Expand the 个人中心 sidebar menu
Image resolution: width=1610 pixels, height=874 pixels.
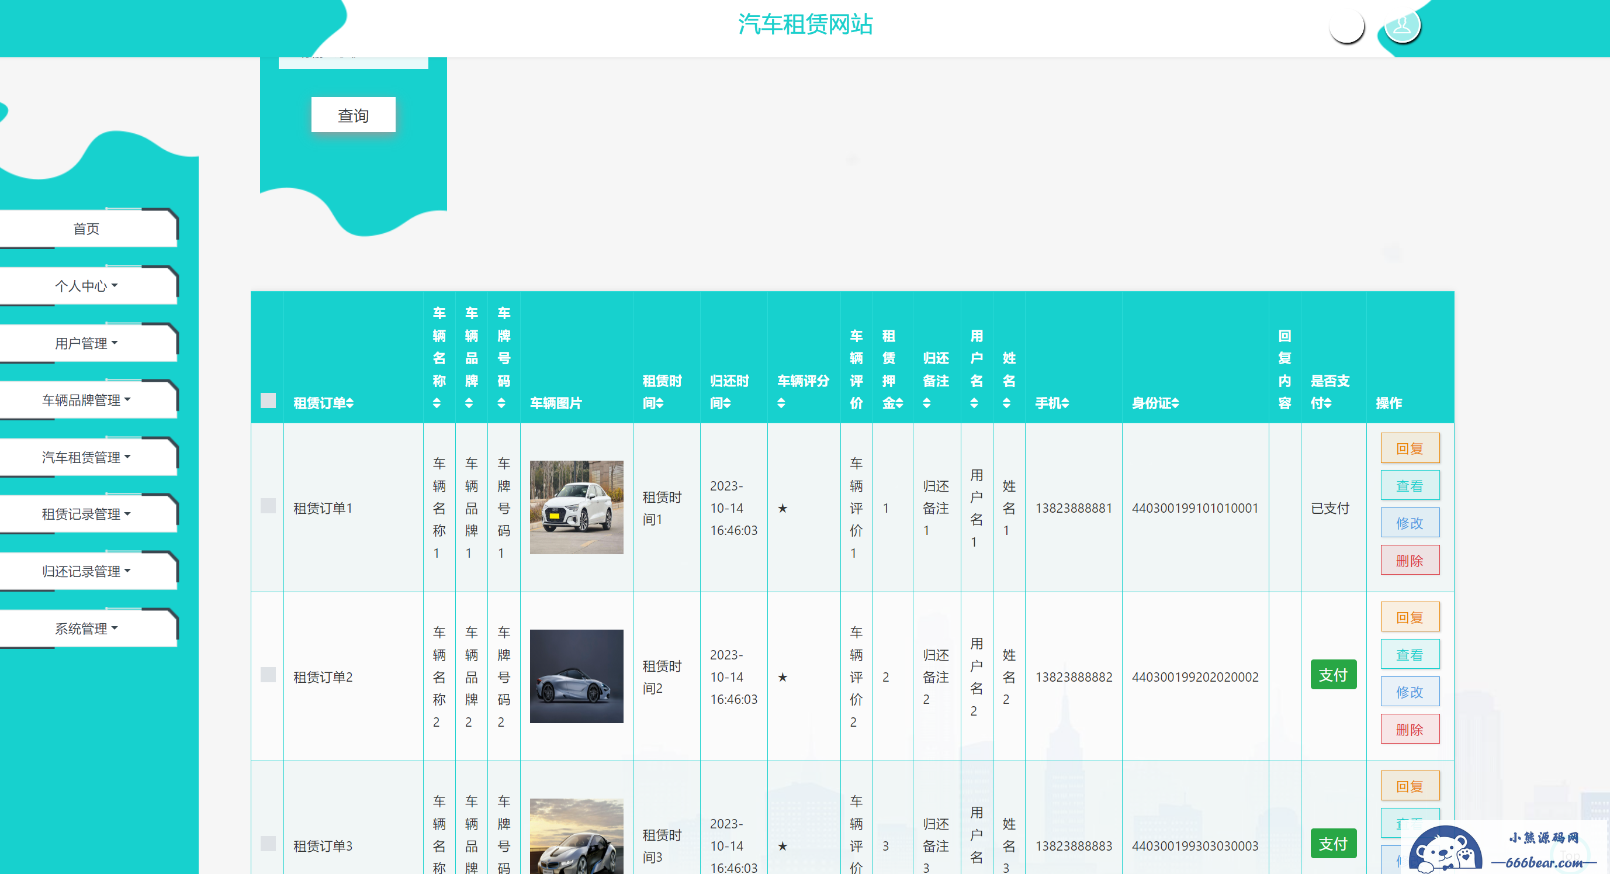point(86,286)
